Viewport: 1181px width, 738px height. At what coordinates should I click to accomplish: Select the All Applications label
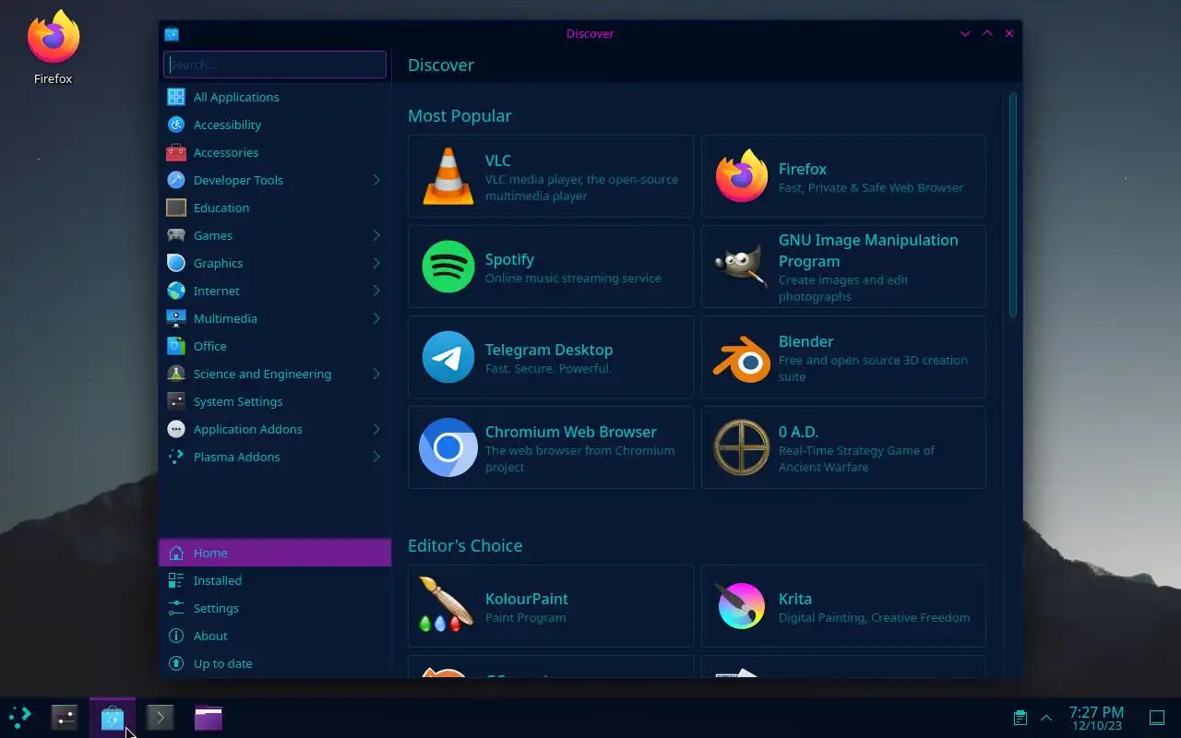click(236, 97)
